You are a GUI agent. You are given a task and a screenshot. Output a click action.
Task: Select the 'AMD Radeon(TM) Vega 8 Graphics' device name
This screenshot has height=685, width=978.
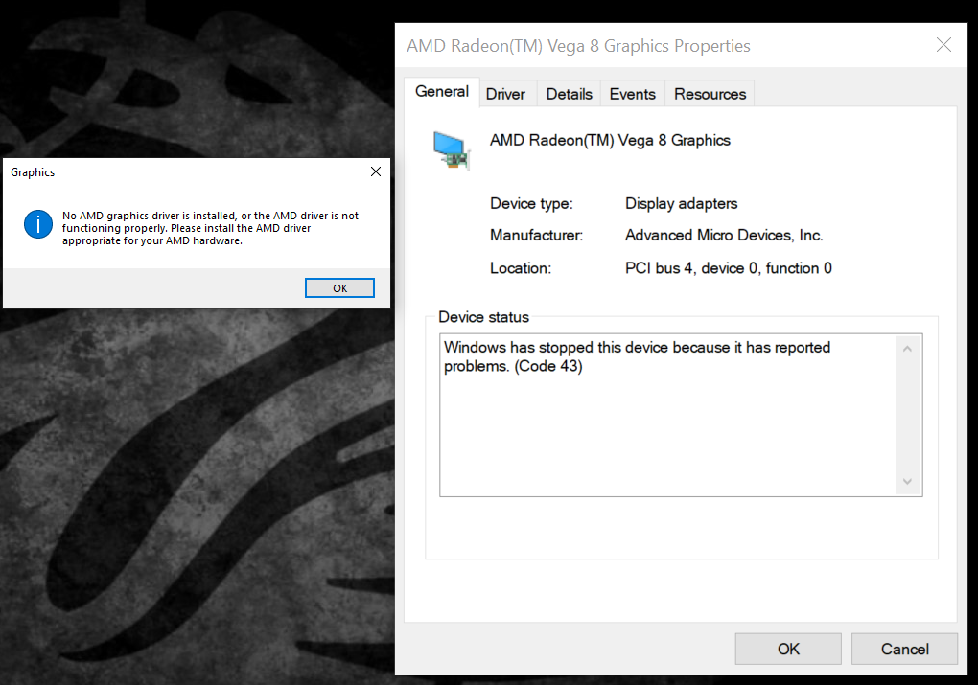[x=610, y=140]
